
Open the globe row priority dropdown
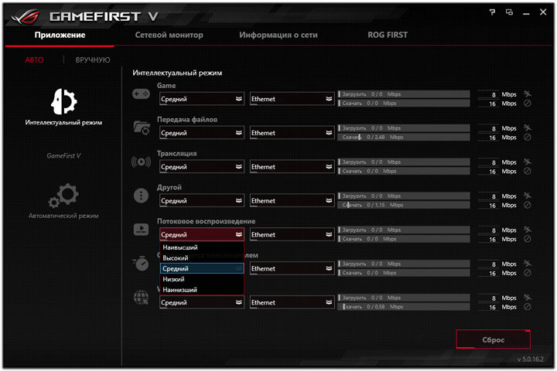pyautogui.click(x=201, y=302)
